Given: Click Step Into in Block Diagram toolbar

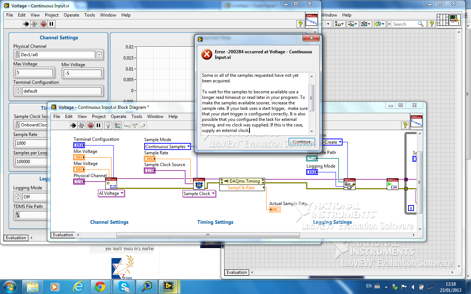Looking at the screenshot, I should 127,125.
